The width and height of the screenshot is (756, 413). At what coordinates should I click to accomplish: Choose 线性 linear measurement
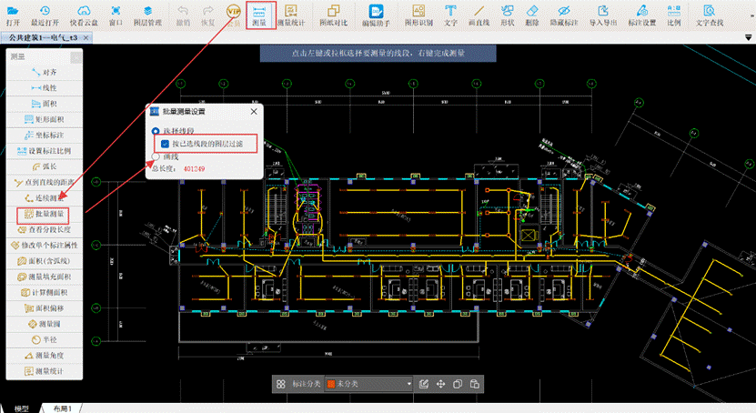(x=45, y=87)
